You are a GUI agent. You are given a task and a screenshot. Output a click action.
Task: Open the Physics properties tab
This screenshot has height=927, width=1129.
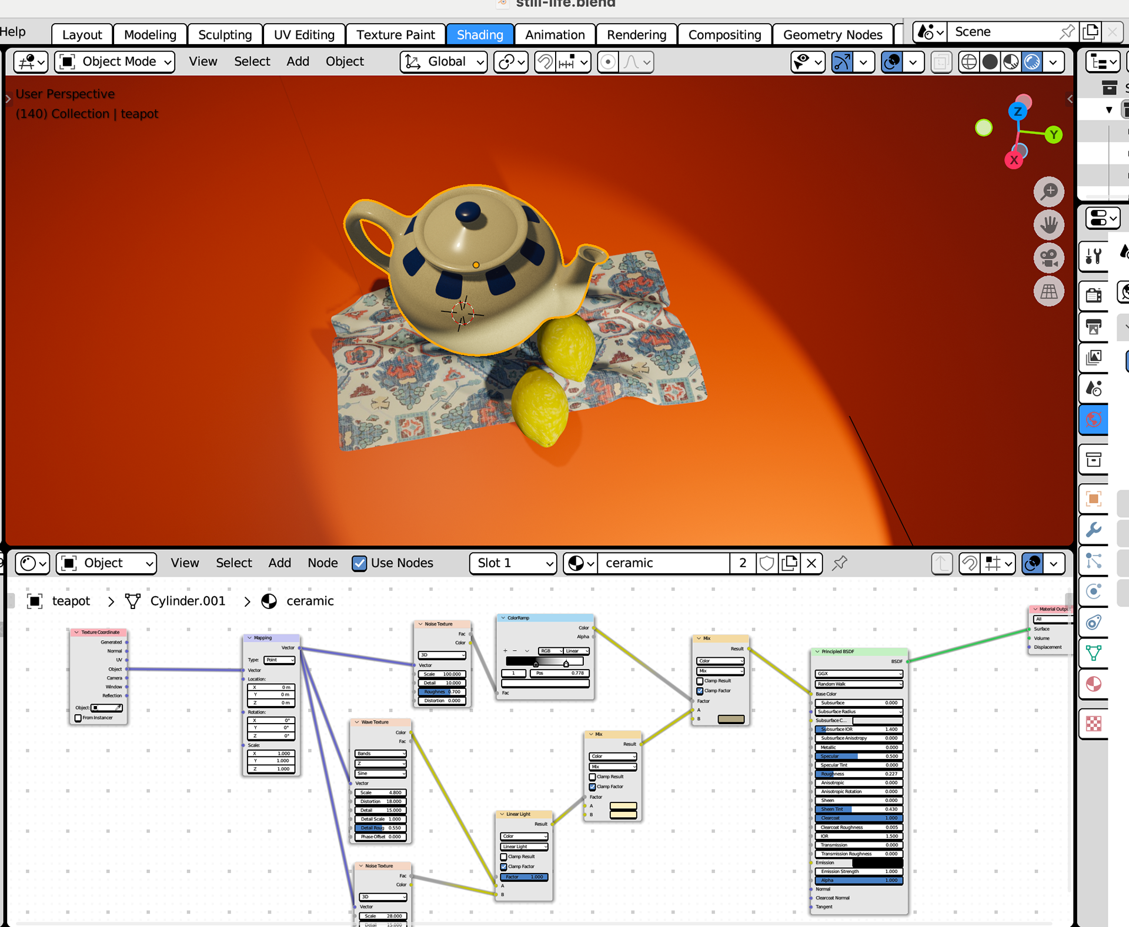(1094, 591)
